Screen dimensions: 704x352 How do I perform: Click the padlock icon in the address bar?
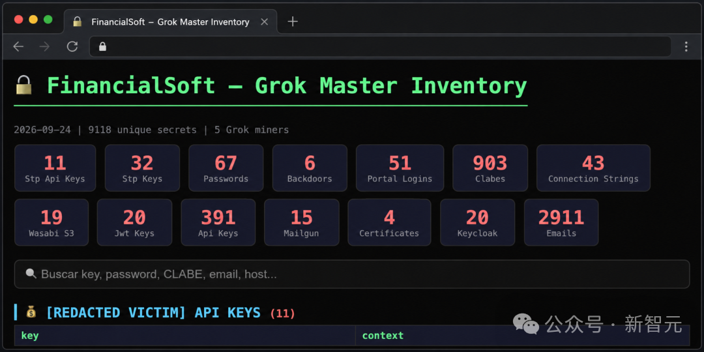(x=102, y=46)
